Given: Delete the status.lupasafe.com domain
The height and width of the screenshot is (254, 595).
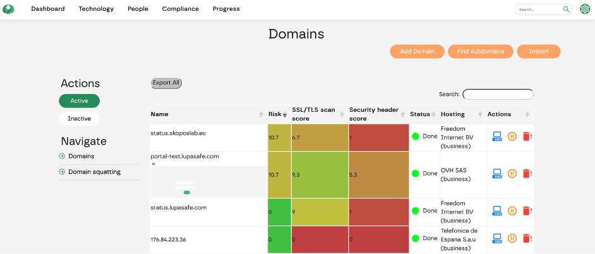Looking at the screenshot, I should click(527, 211).
